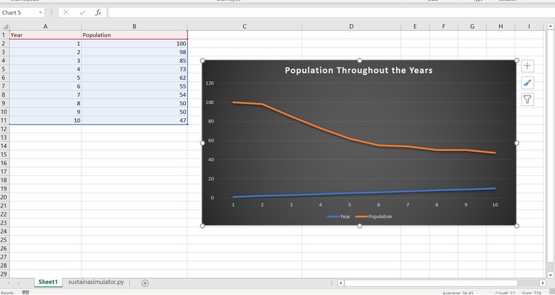
Task: Click the horizontal scrollbar right arrow
Action: coord(543,283)
